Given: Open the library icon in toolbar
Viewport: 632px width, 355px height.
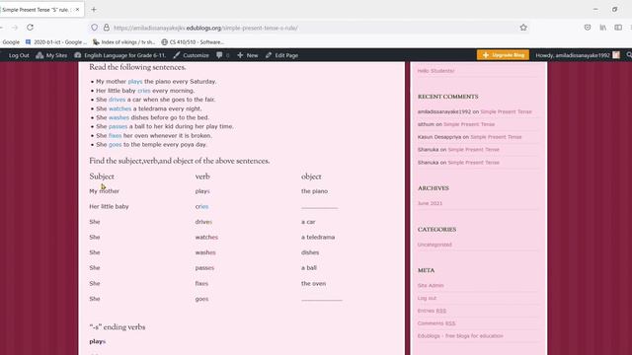Looking at the screenshot, I should (603, 28).
